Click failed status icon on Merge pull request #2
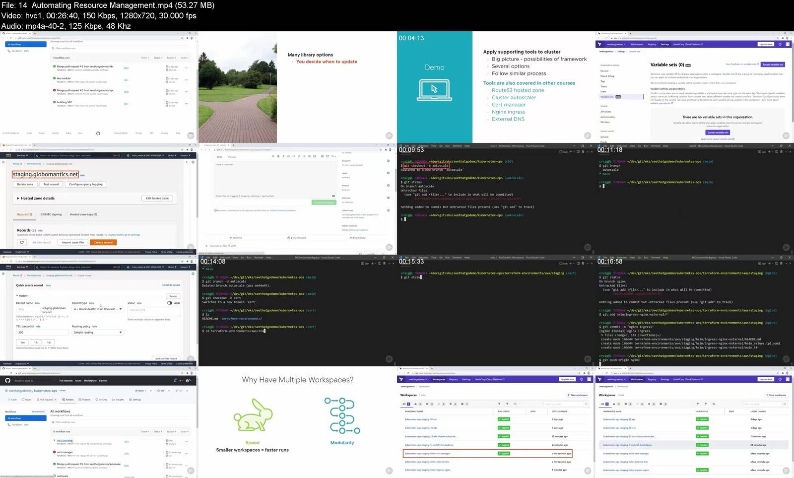 point(55,90)
